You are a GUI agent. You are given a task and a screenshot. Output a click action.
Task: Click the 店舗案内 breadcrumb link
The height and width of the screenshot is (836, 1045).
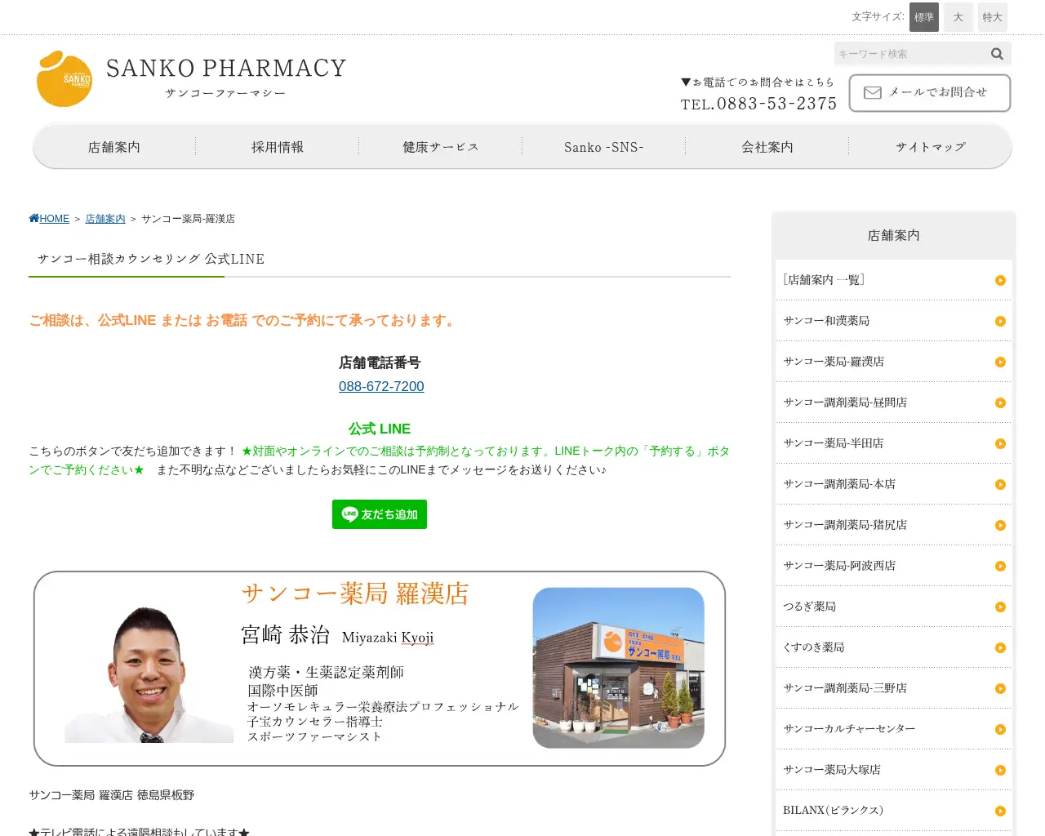(105, 219)
